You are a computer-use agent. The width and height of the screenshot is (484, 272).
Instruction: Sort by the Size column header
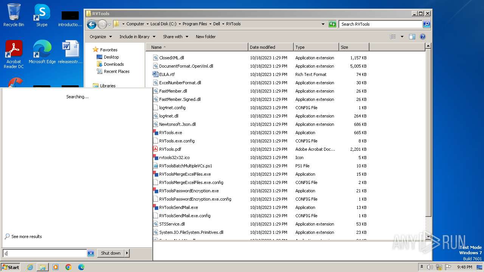pos(354,47)
